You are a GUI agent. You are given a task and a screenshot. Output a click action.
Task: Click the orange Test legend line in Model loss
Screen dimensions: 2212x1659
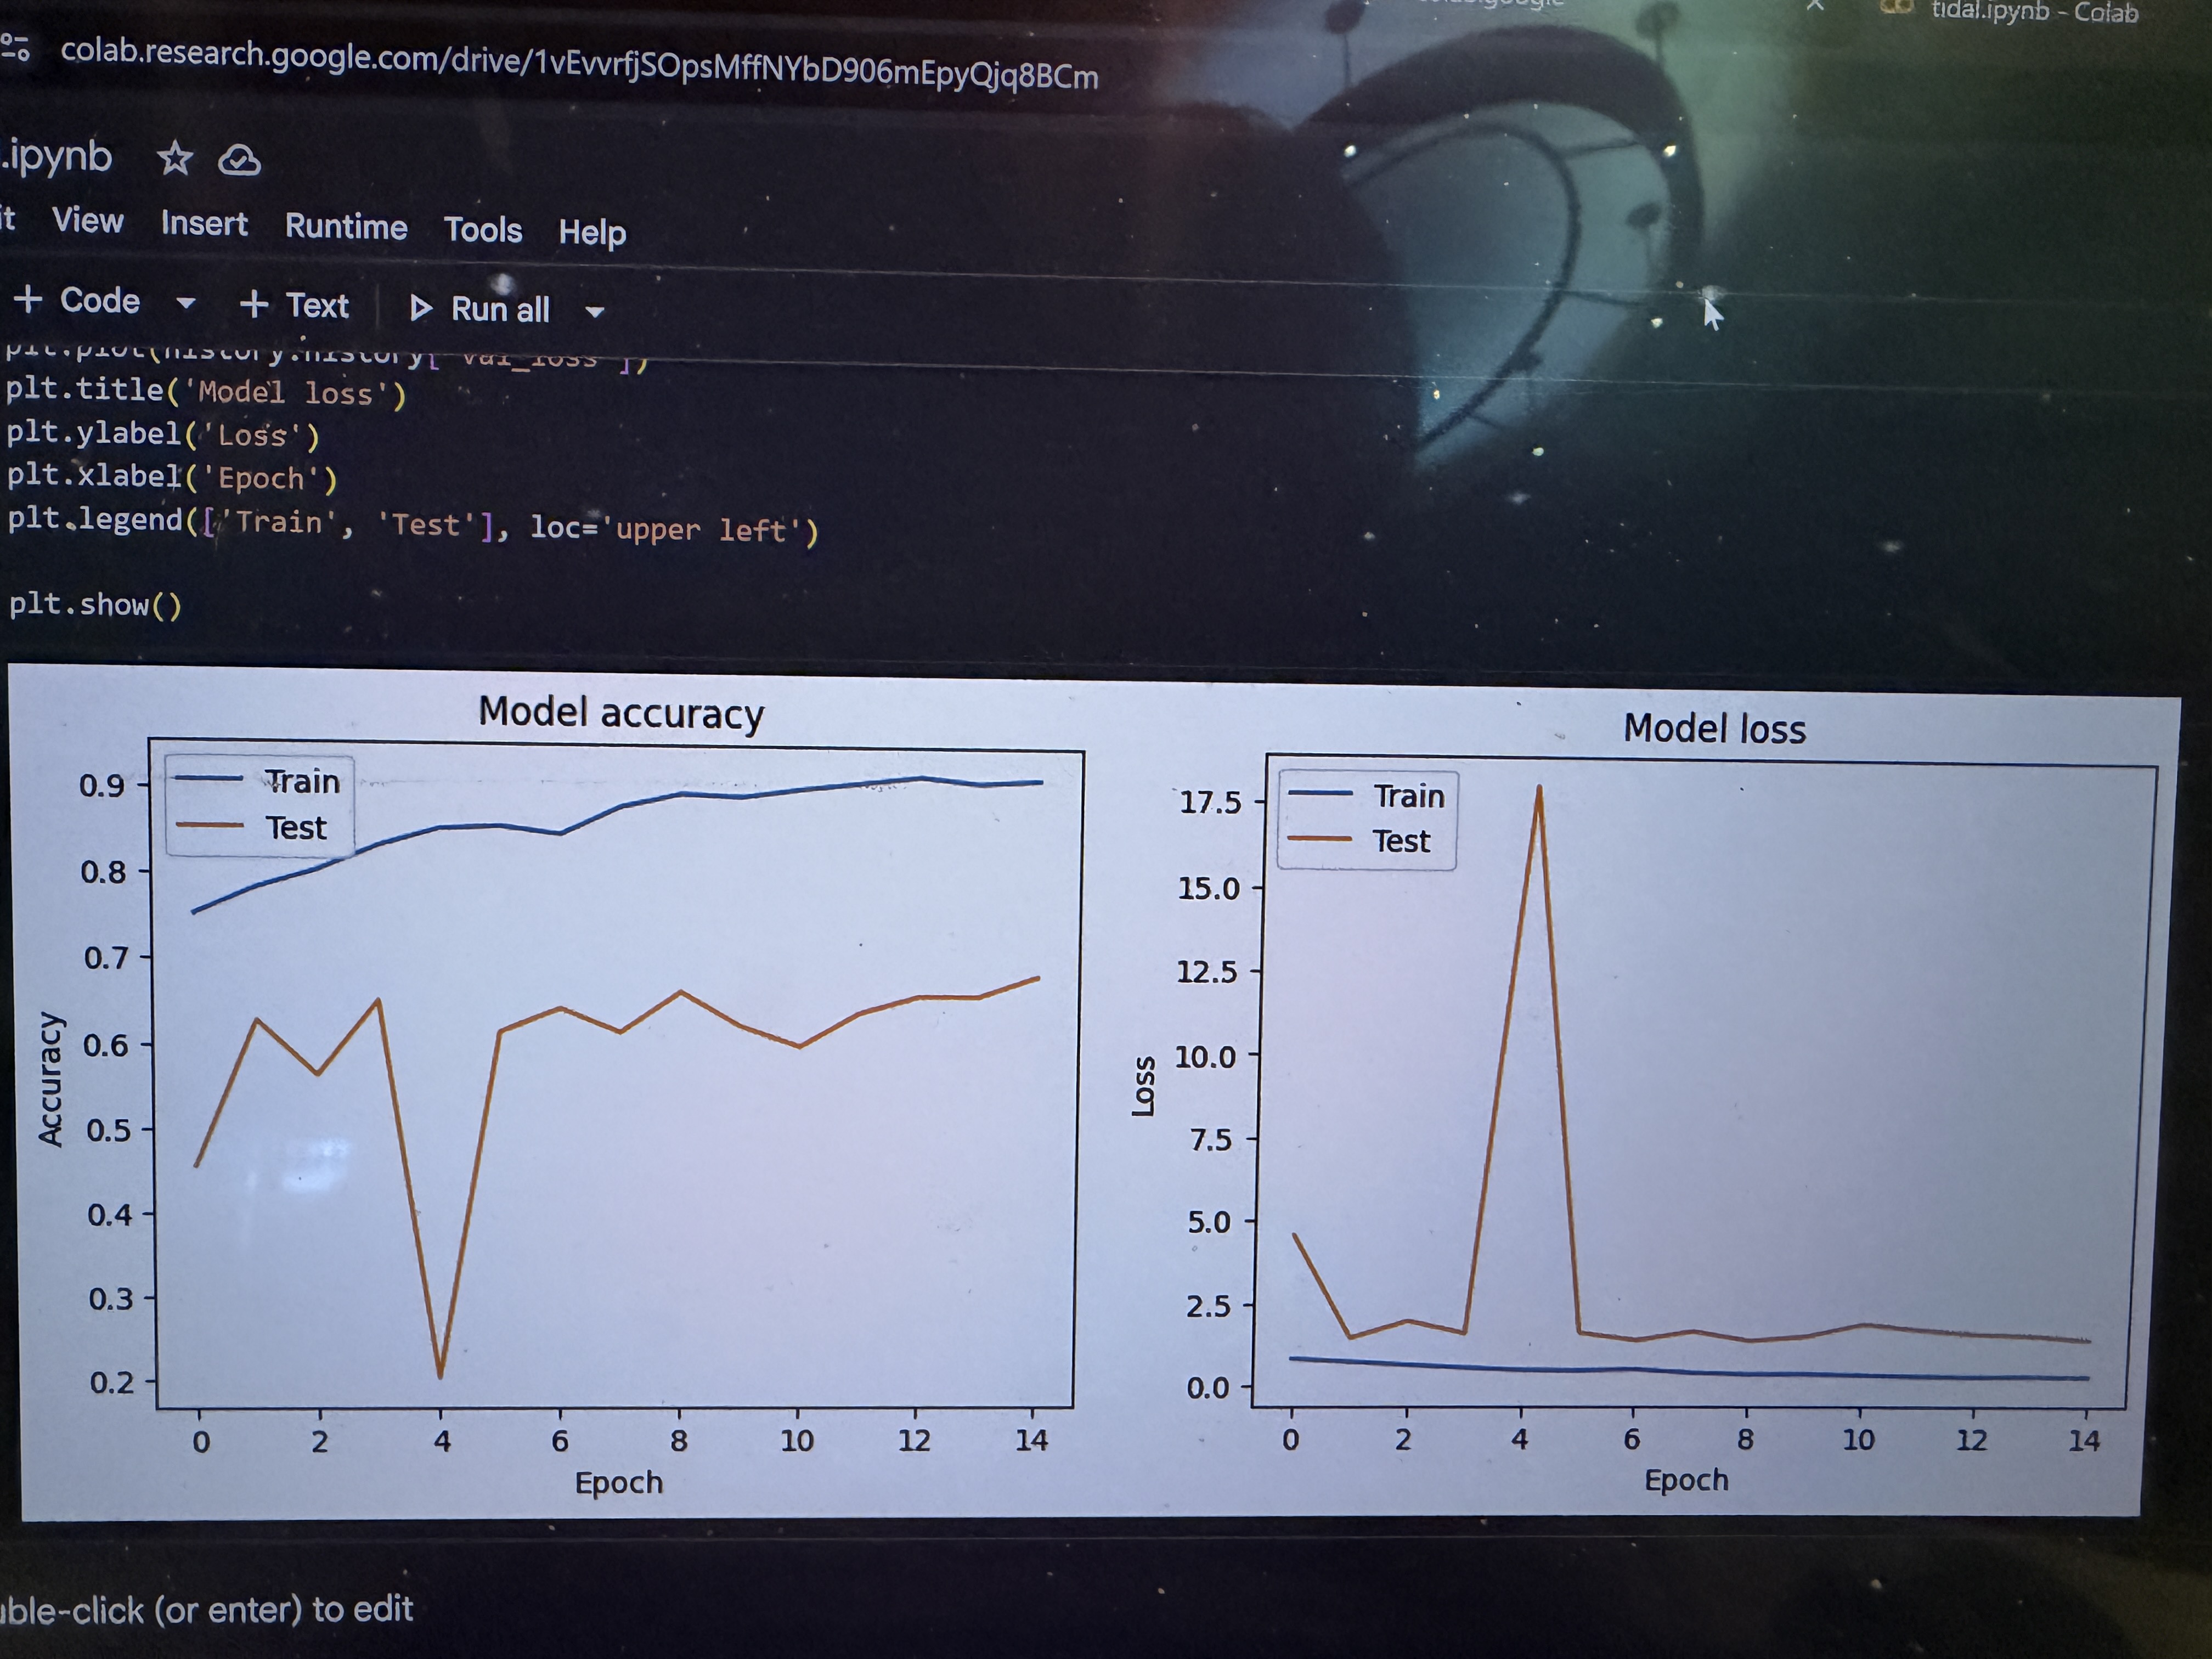tap(1320, 838)
